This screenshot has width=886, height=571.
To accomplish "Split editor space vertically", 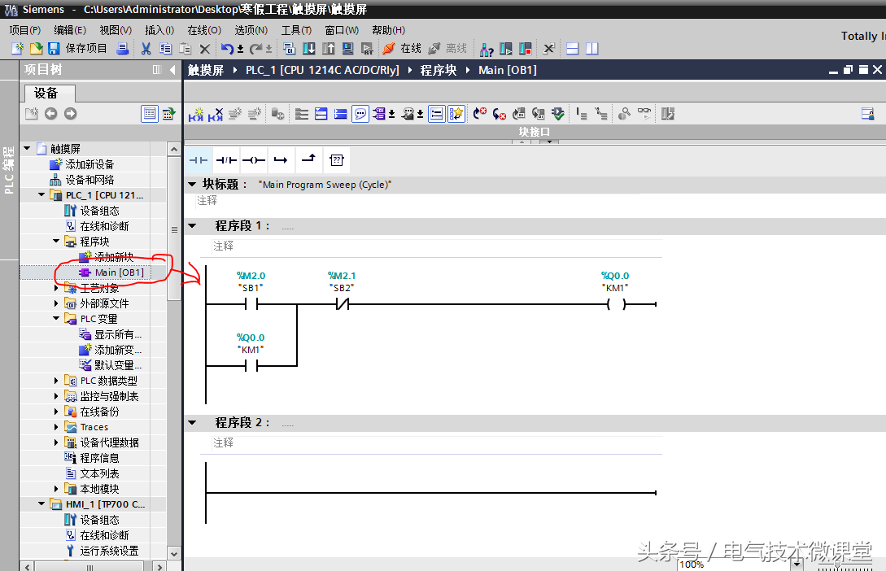I will 591,49.
